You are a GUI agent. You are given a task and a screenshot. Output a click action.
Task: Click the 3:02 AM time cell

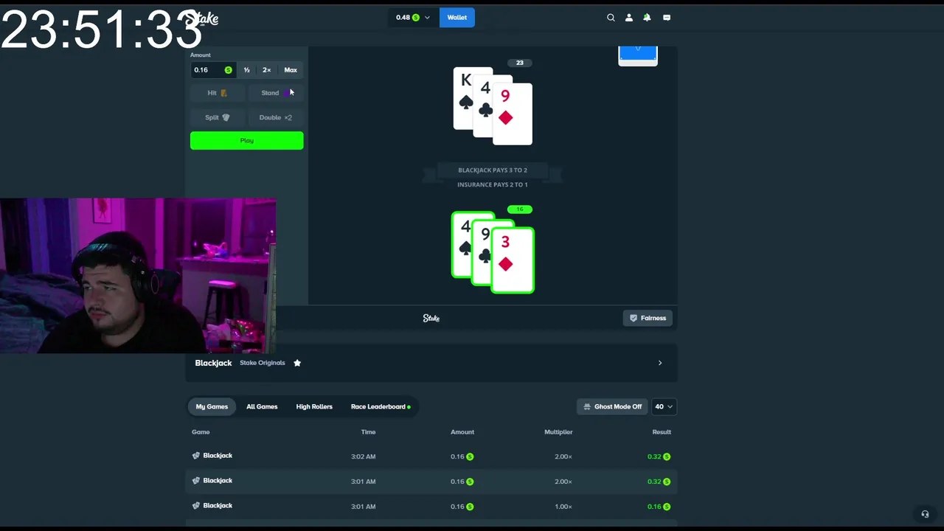coord(364,457)
